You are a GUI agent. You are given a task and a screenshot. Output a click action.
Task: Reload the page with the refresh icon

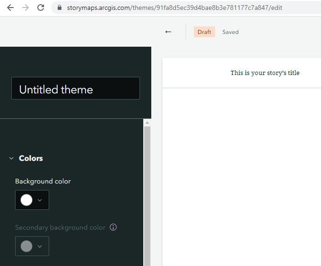[x=41, y=8]
